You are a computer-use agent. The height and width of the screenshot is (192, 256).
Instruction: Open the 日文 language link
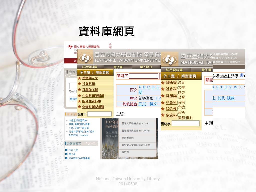pos(142,104)
